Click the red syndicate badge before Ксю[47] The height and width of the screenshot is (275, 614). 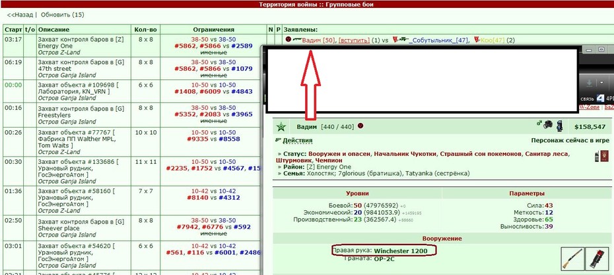(476, 39)
